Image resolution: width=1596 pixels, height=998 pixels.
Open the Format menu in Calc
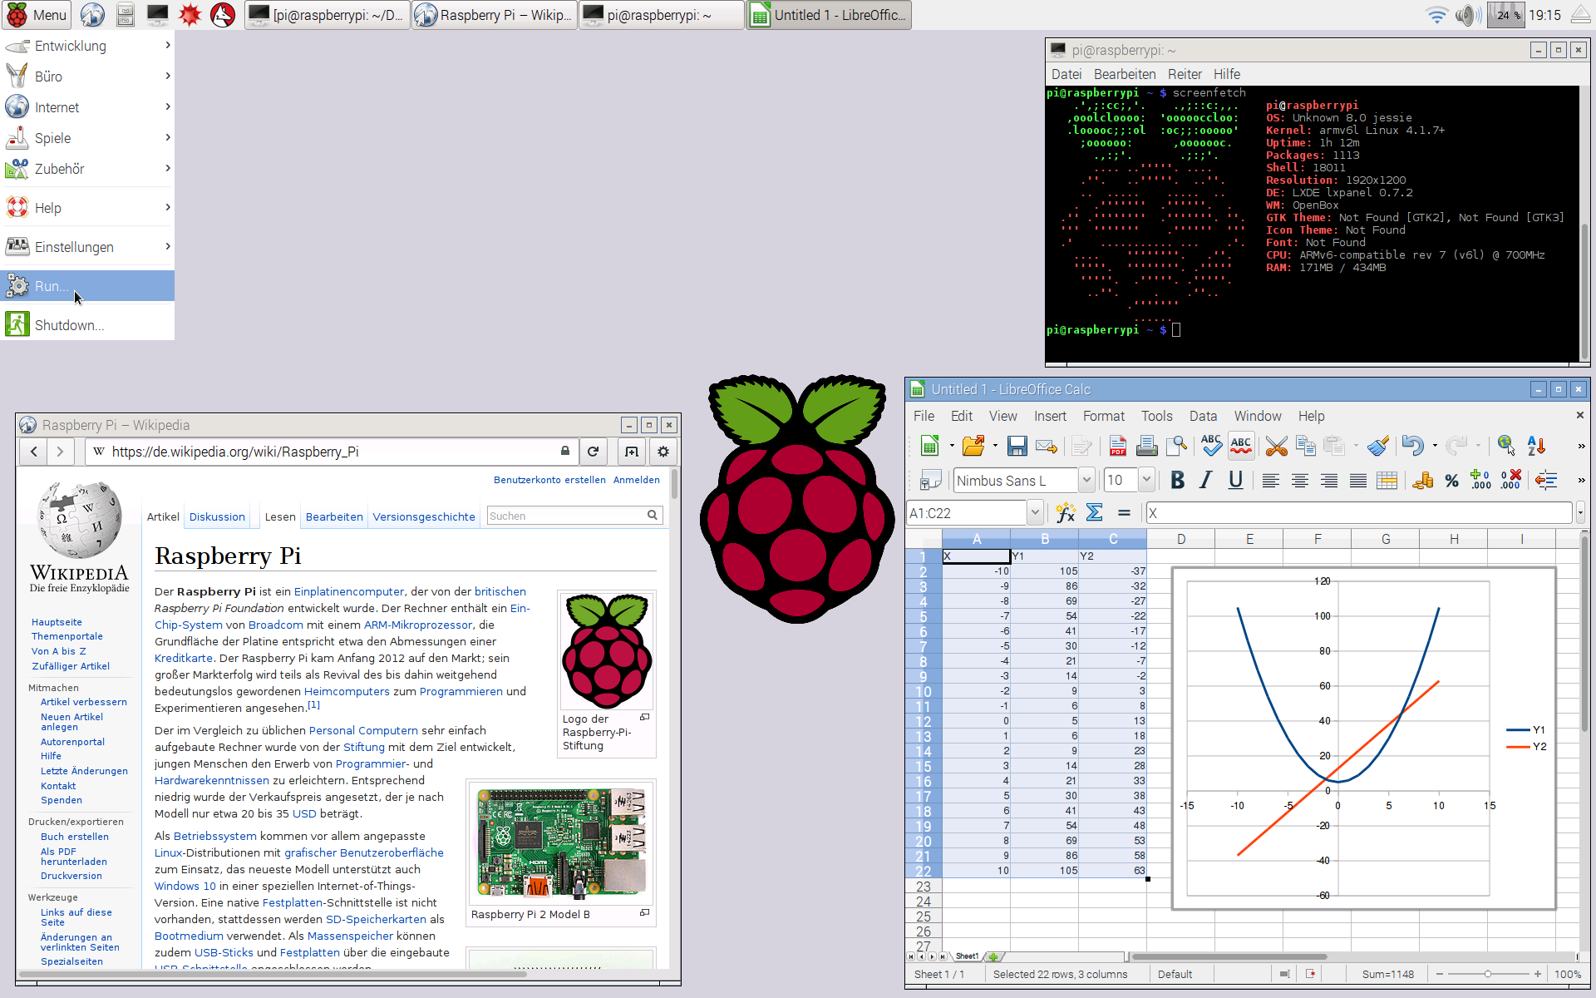[1104, 416]
